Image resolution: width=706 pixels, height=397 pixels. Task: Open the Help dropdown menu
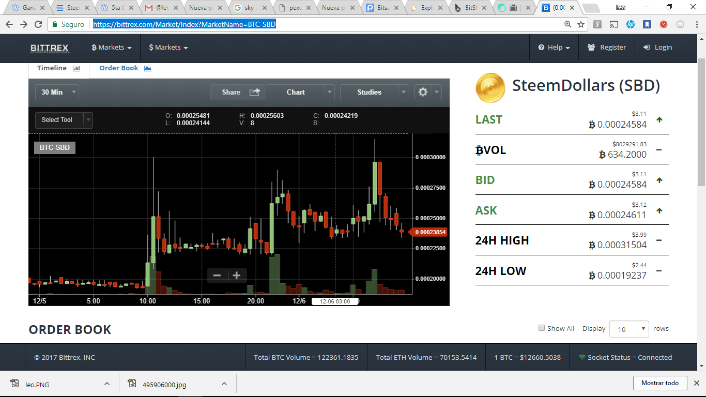(x=554, y=48)
